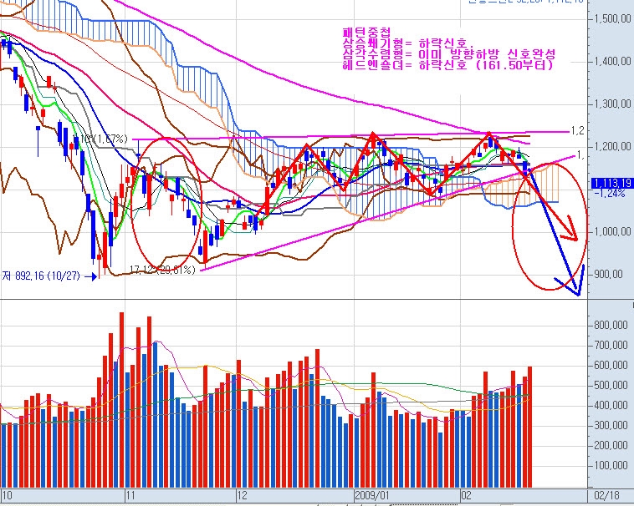Select the month 11 label on time axis
The image size is (634, 506).
point(130,495)
